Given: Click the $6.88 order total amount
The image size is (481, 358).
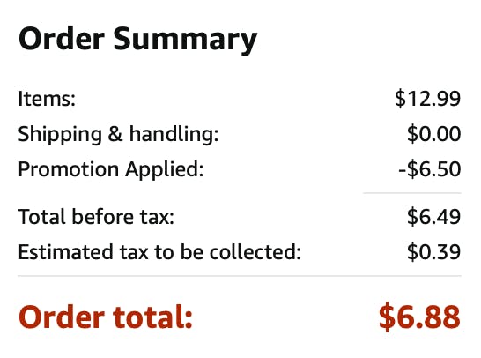Looking at the screenshot, I should coord(419,317).
